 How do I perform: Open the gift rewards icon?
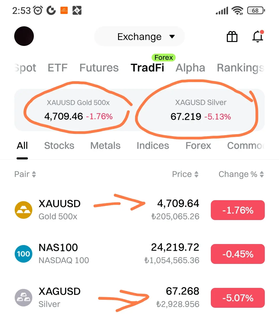232,36
